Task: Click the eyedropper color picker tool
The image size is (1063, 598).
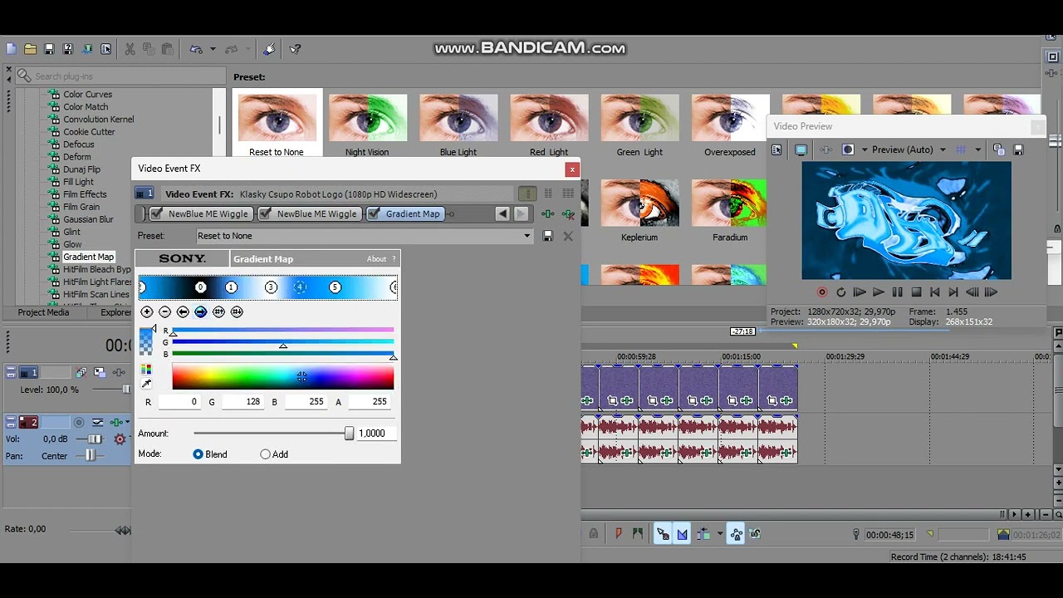Action: [147, 384]
